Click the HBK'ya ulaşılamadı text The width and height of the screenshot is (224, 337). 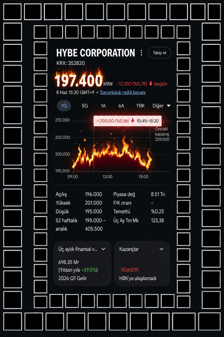coord(138,278)
